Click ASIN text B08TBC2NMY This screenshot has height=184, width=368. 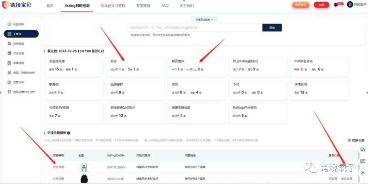(116, 167)
